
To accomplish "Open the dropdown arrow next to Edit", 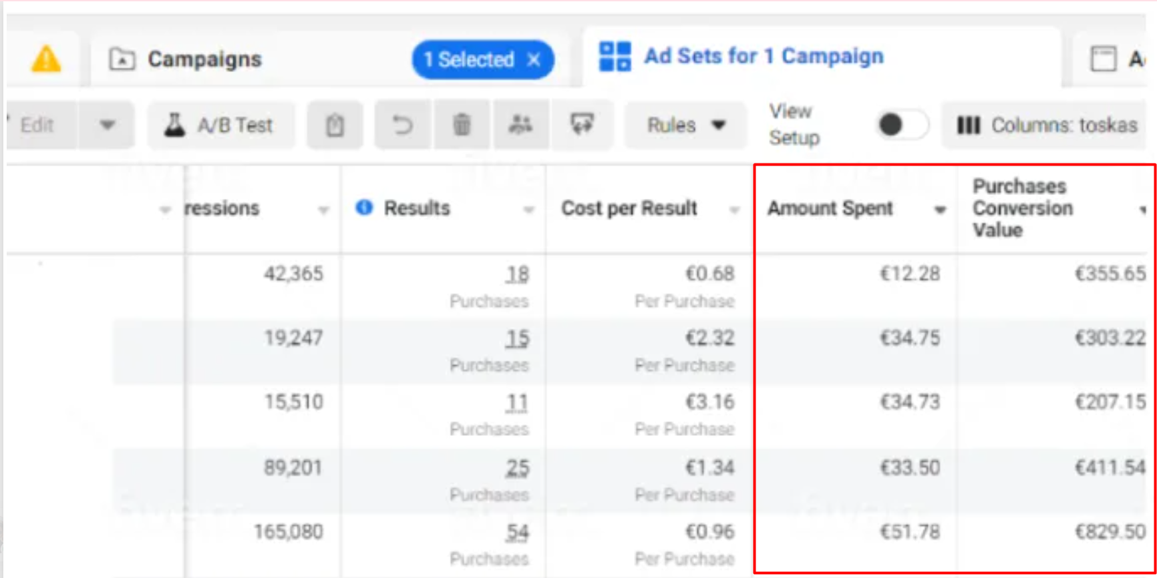I will (x=107, y=125).
